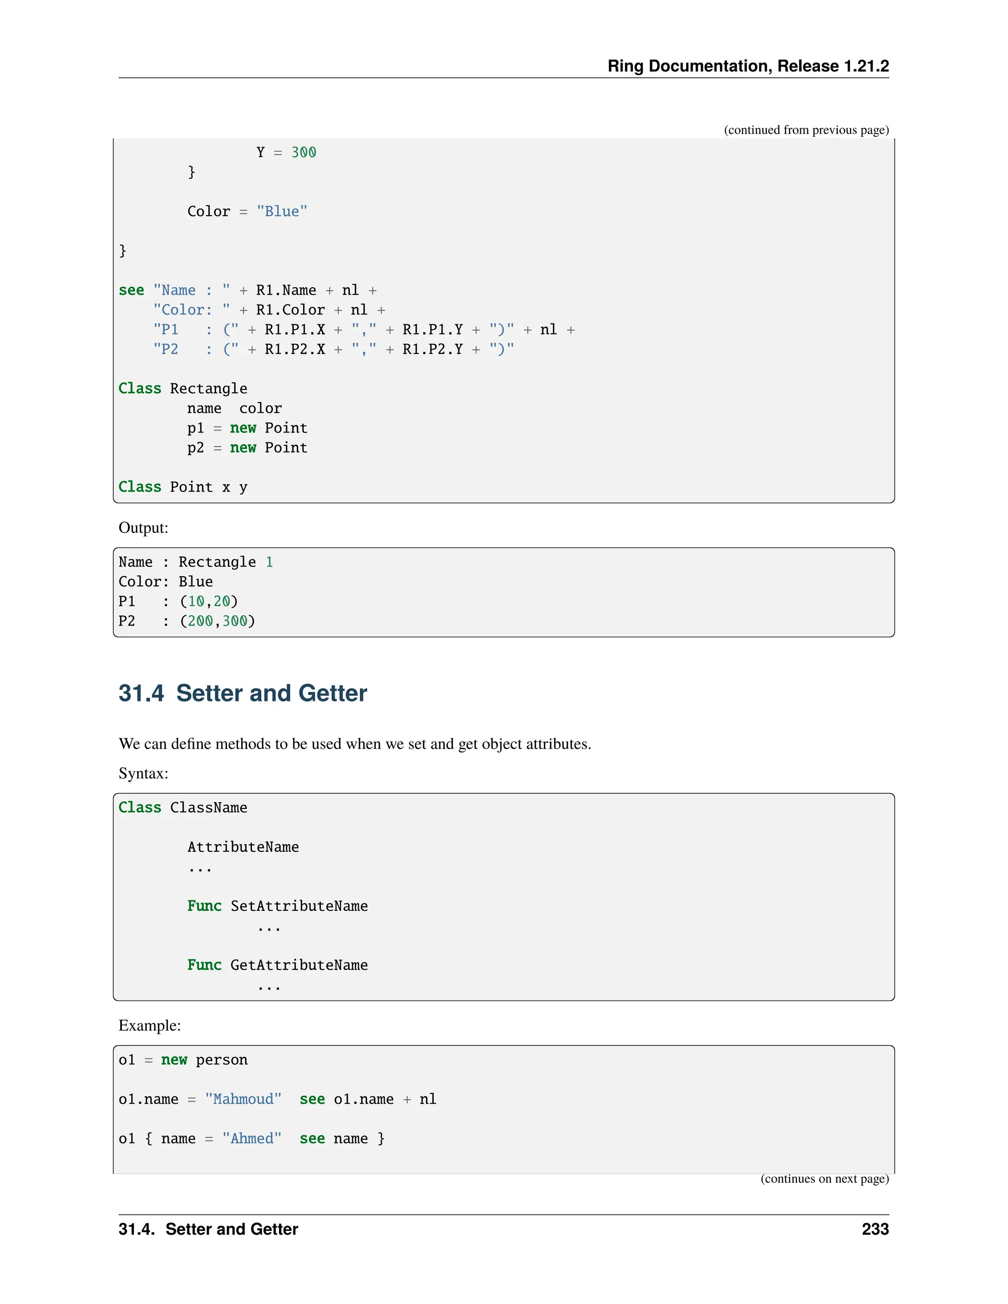This screenshot has height=1304, width=1008.
Task: Click the "Class Point x y" code line
Action: (183, 487)
